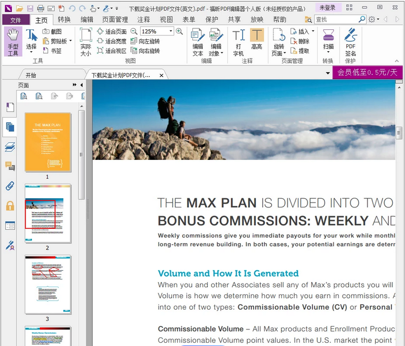Click the Scan (扫描) button
Screen dimensions: 405x346
click(x=328, y=41)
